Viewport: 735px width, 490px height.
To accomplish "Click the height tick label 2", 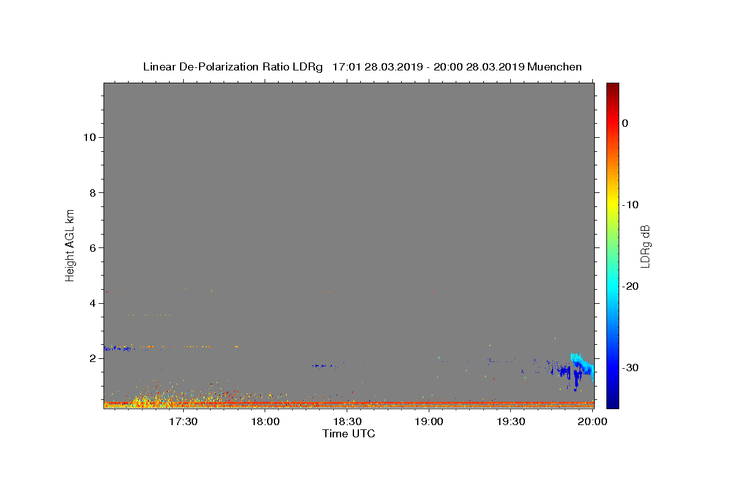I will [x=91, y=358].
